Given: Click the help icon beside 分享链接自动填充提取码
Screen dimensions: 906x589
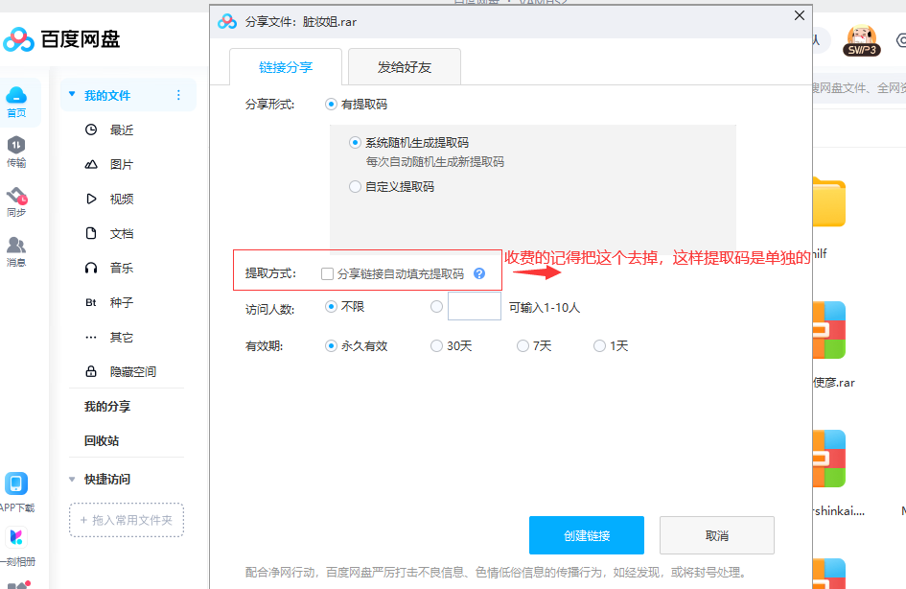Looking at the screenshot, I should point(479,273).
